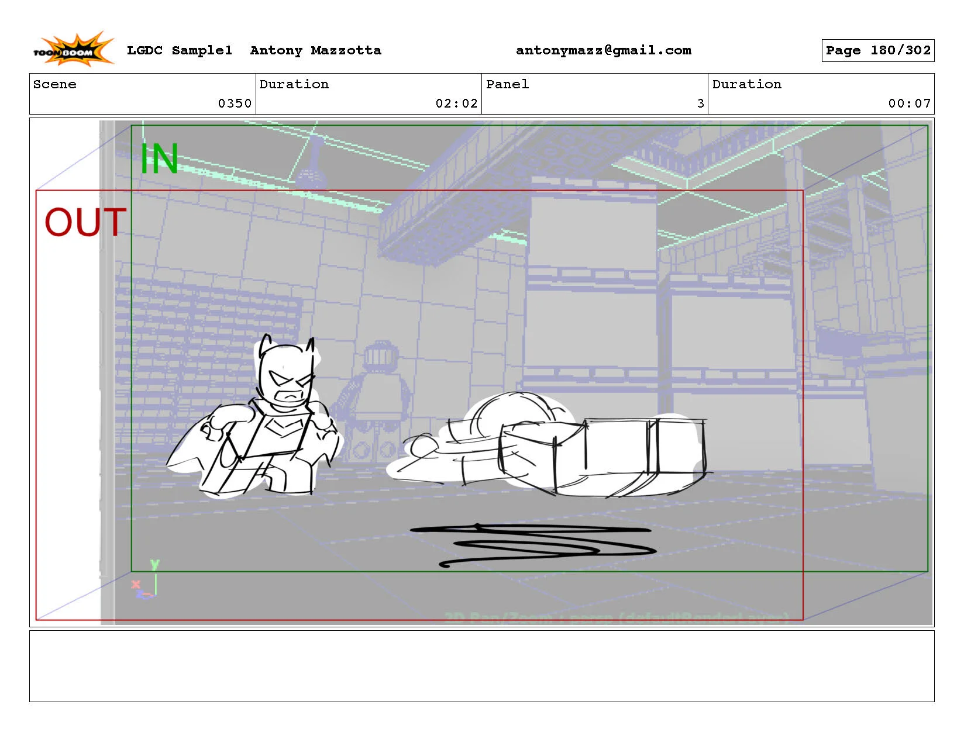
Task: Click the author name 'Antony Mazzotta'
Action: (316, 50)
